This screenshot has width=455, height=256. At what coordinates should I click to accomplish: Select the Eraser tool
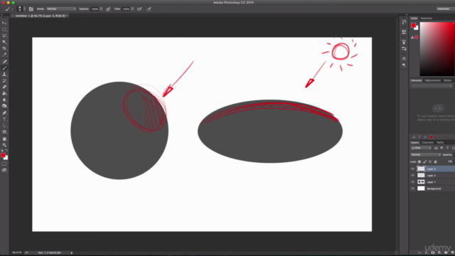click(x=4, y=87)
